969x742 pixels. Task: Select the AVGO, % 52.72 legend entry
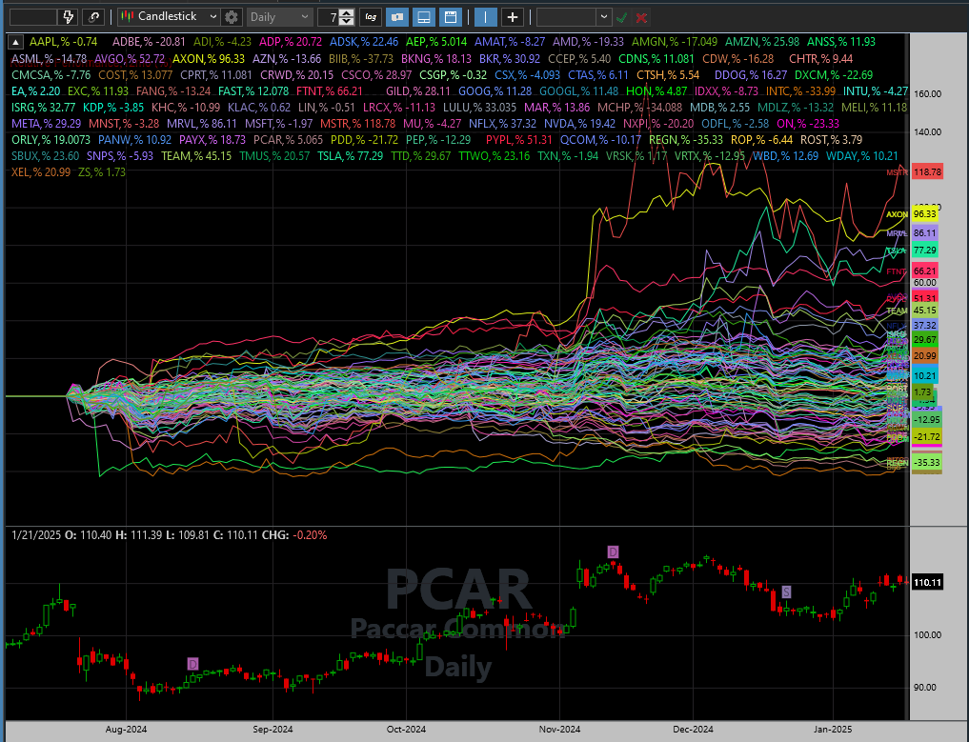pyautogui.click(x=130, y=59)
